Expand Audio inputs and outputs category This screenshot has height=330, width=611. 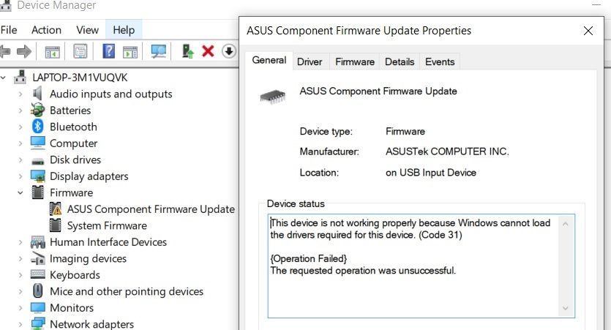point(20,94)
